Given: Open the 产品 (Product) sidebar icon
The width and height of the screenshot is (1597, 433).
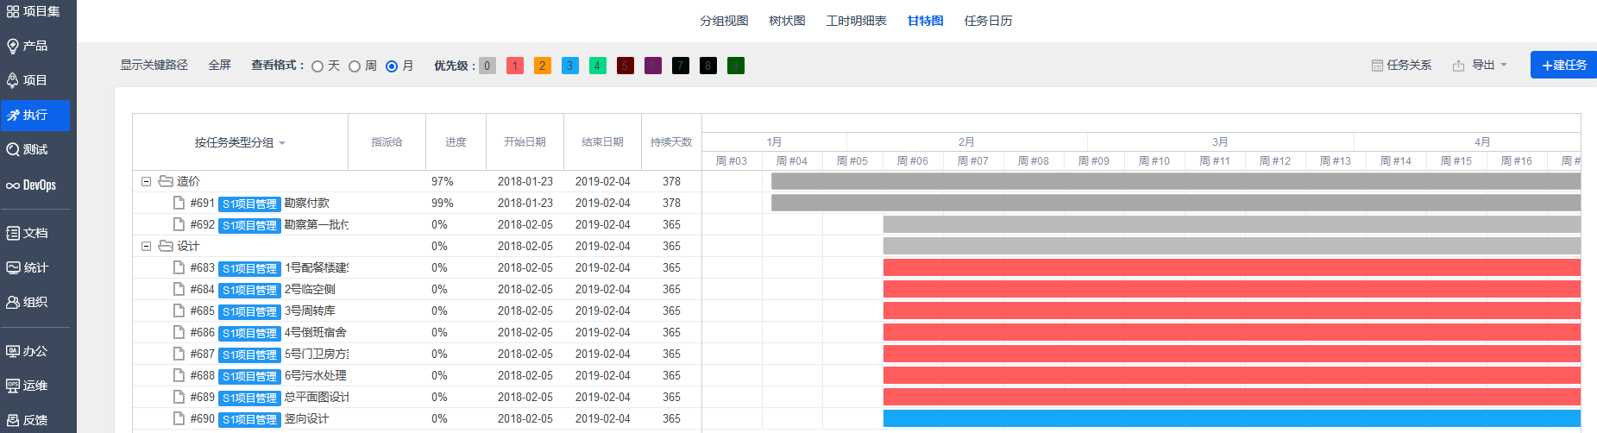Looking at the screenshot, I should [x=13, y=46].
